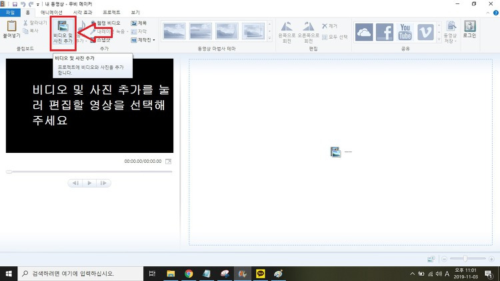Open Task View on the taskbar
The image size is (500, 281).
click(153, 274)
